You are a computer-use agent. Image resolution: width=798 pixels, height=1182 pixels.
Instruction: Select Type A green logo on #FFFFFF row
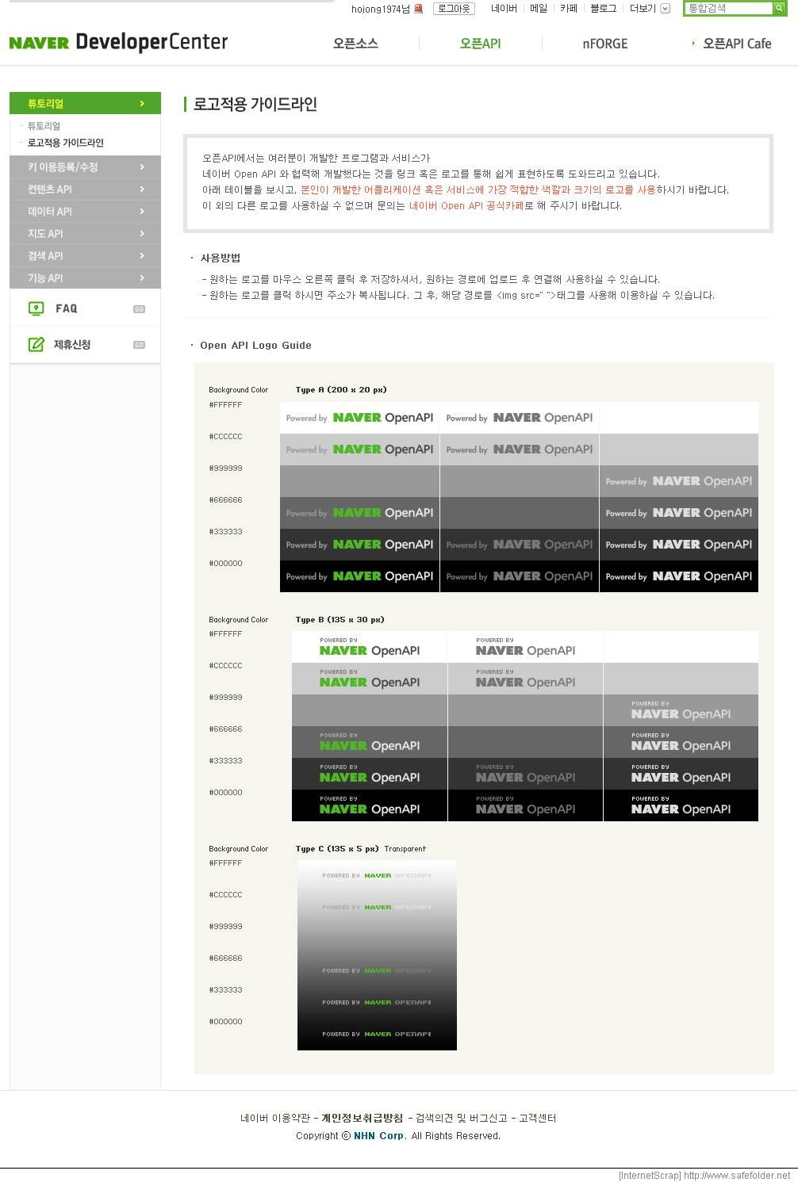359,418
